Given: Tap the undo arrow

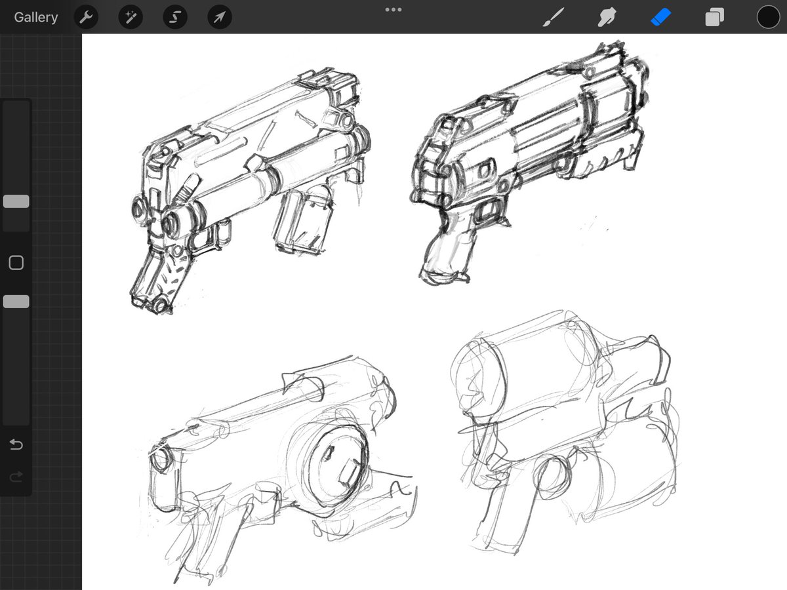Looking at the screenshot, I should tap(15, 444).
